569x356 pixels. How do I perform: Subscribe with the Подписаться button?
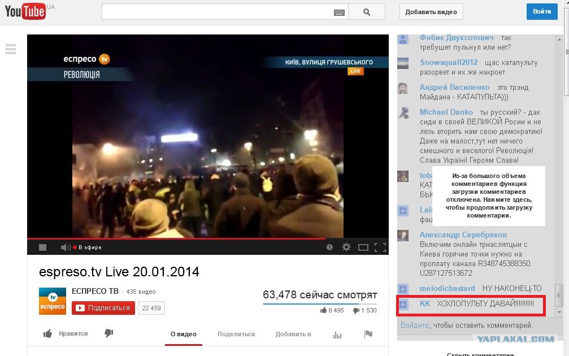[103, 308]
